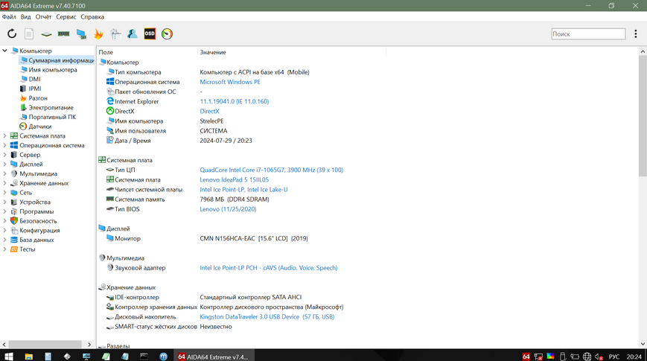647x361 pixels.
Task: Click the vertical scrollbar down arrow
Action: tap(643, 344)
